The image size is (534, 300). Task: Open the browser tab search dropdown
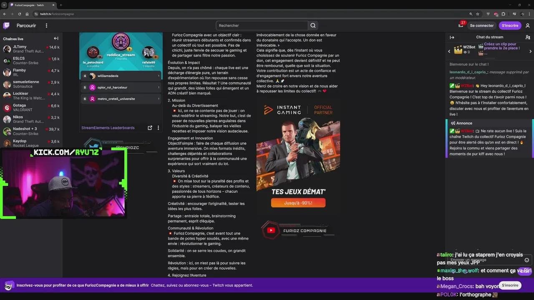(4, 5)
